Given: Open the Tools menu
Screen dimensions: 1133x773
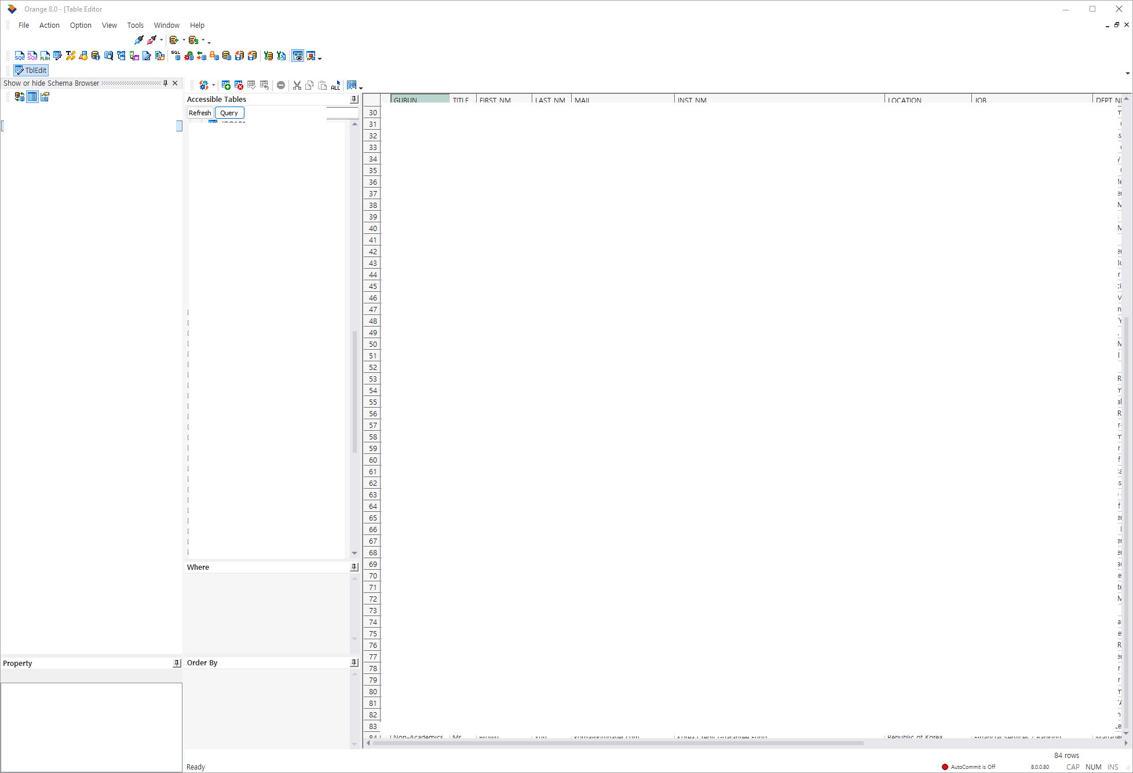Looking at the screenshot, I should click(x=135, y=25).
